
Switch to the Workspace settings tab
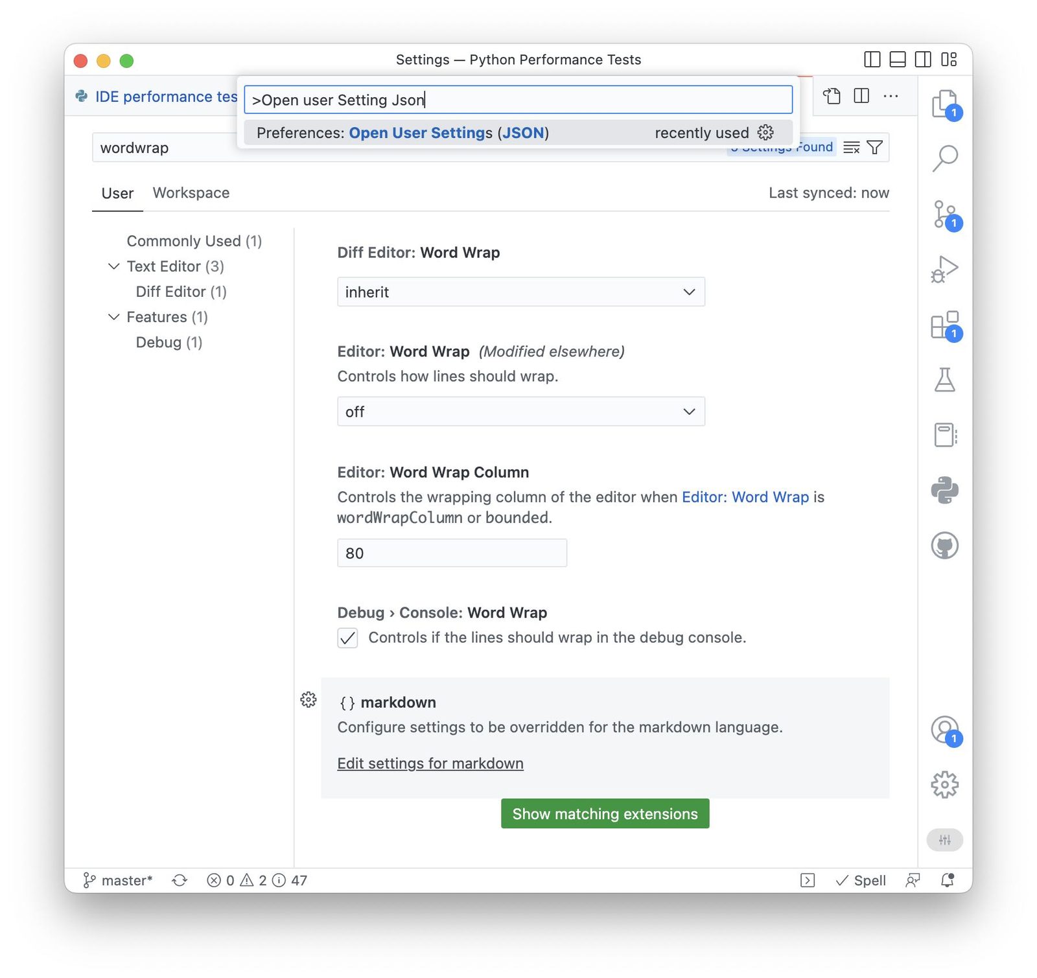pyautogui.click(x=191, y=193)
